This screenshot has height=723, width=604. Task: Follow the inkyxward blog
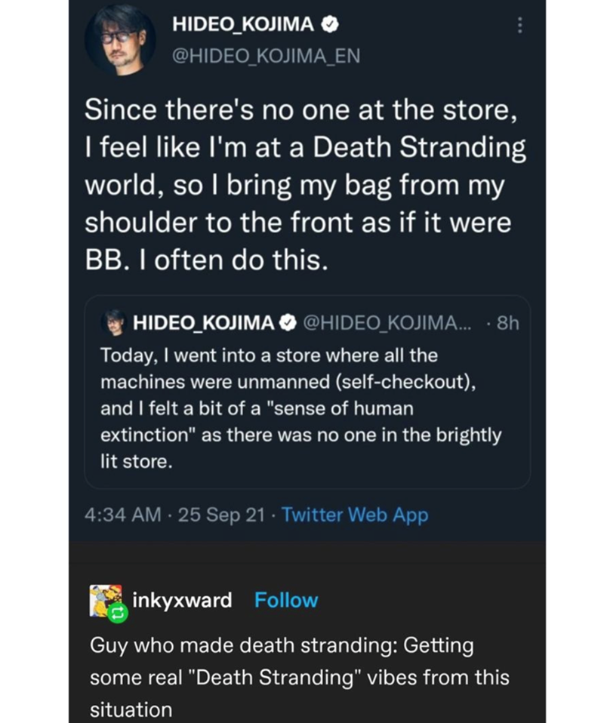(286, 600)
